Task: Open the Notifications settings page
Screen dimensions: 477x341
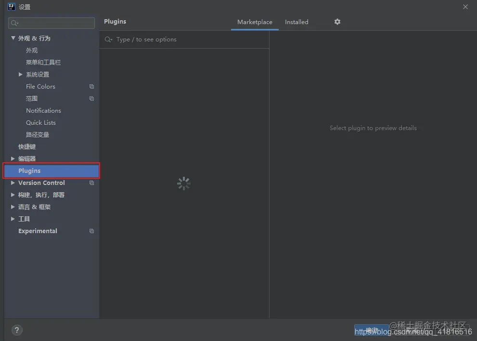Action: coord(43,110)
